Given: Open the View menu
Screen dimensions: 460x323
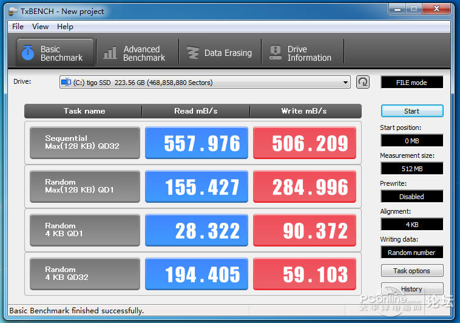Looking at the screenshot, I should [x=41, y=27].
